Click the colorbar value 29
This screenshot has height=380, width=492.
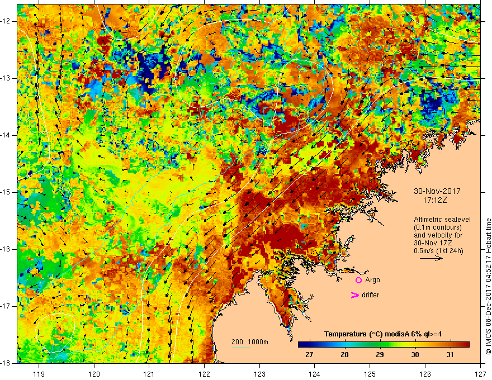coord(380,355)
